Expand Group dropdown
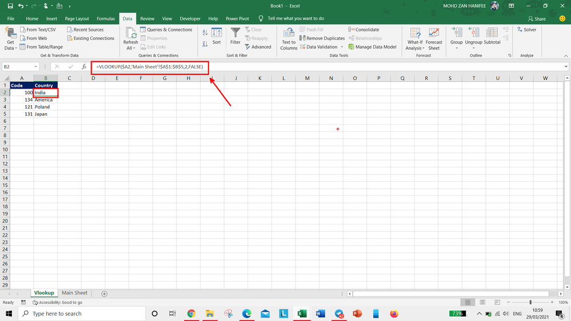 click(456, 48)
